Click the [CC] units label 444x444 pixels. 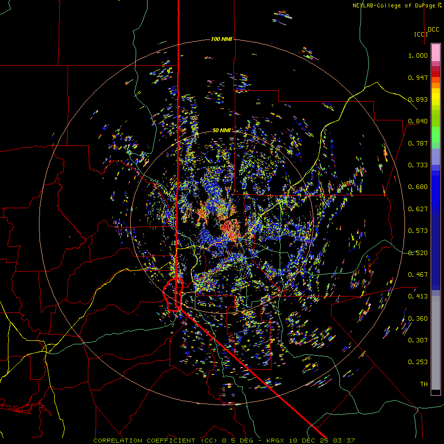(421, 34)
